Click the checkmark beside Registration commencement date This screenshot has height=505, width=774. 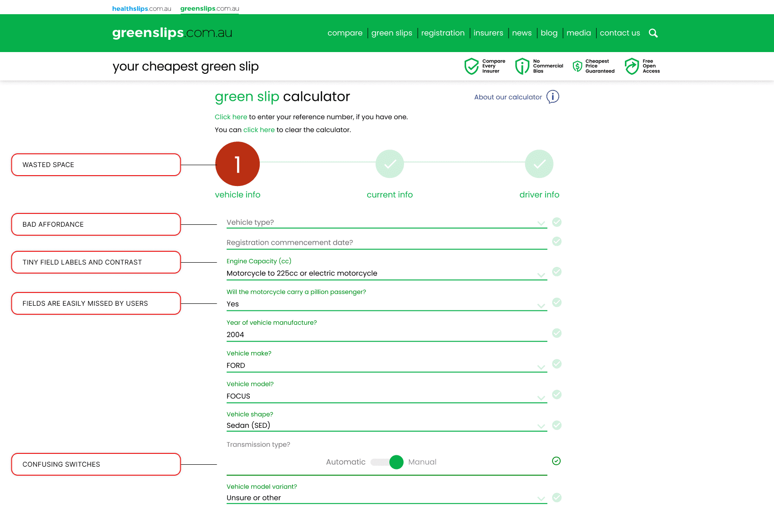pos(557,241)
